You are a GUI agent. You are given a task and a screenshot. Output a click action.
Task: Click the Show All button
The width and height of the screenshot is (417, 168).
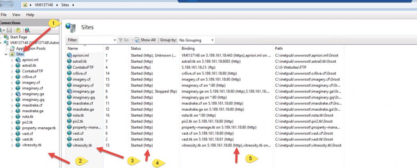pos(145,40)
